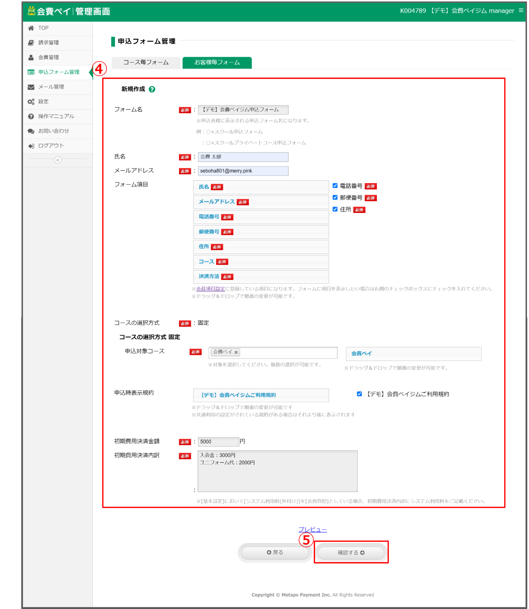Open the hamburger menu in the header
Screen dimensions: 529x609
click(x=521, y=10)
